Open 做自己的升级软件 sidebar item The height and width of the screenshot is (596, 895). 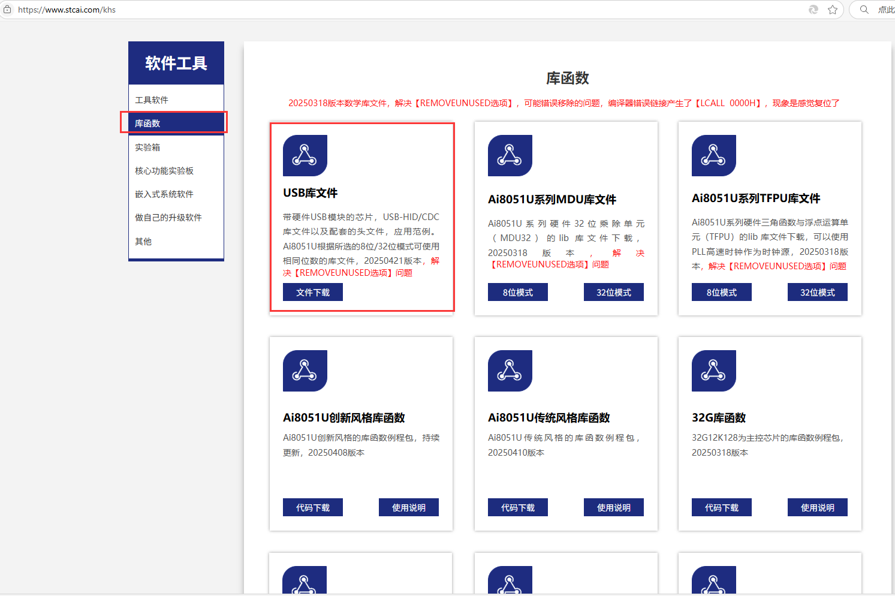(x=176, y=217)
